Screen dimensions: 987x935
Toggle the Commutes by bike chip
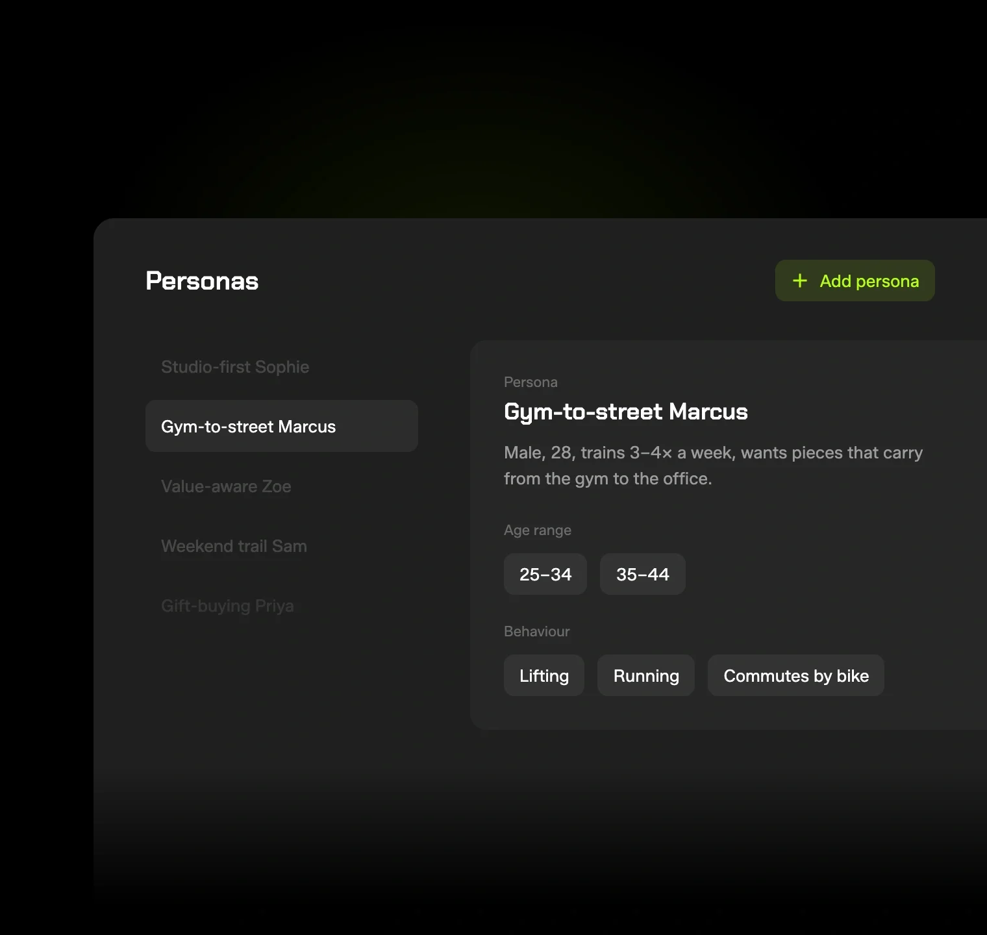[796, 675]
